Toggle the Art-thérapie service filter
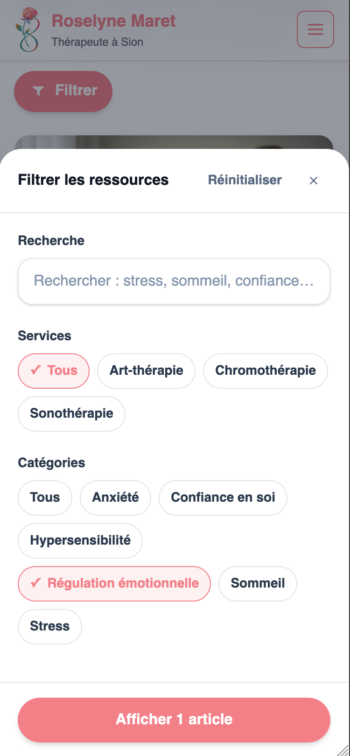The height and width of the screenshot is (756, 350). tap(146, 371)
